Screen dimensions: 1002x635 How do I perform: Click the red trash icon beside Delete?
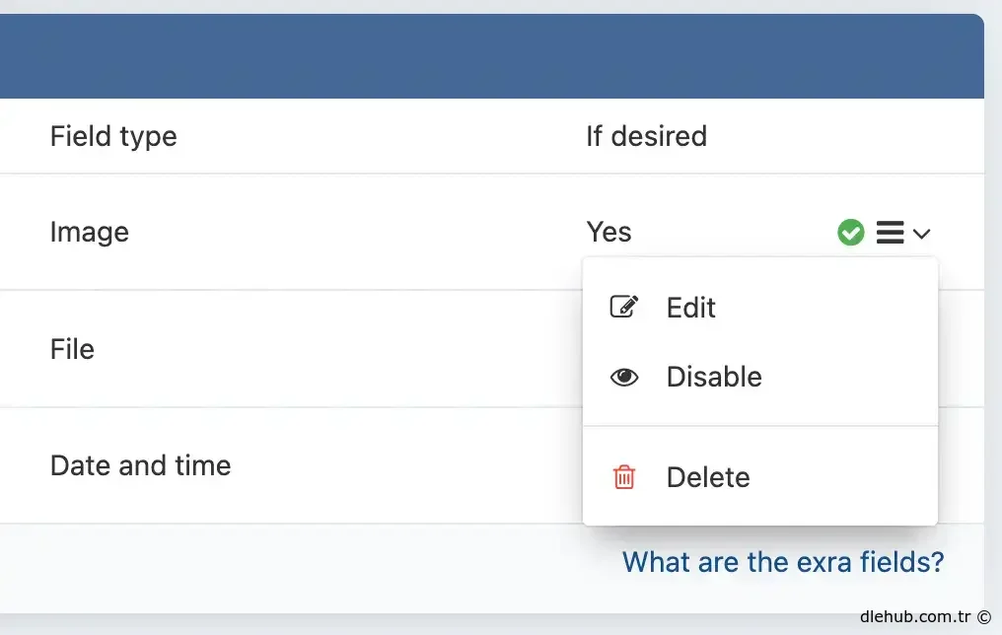(x=624, y=477)
